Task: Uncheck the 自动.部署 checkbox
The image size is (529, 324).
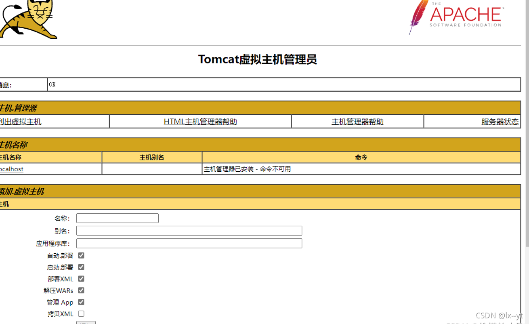Action: click(81, 255)
